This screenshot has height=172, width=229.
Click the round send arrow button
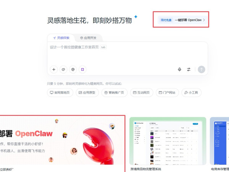202,69
